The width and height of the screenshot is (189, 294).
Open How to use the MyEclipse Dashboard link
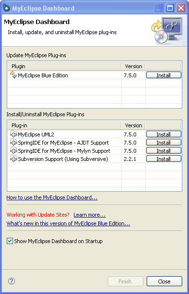click(x=52, y=197)
